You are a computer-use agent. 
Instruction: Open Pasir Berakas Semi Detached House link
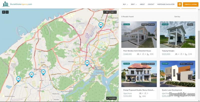click(137, 51)
